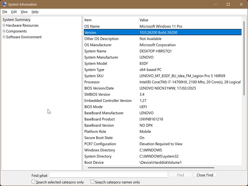This screenshot has height=186, width=248.
Task: Select the BaseBoard Product row
Action: point(163,119)
